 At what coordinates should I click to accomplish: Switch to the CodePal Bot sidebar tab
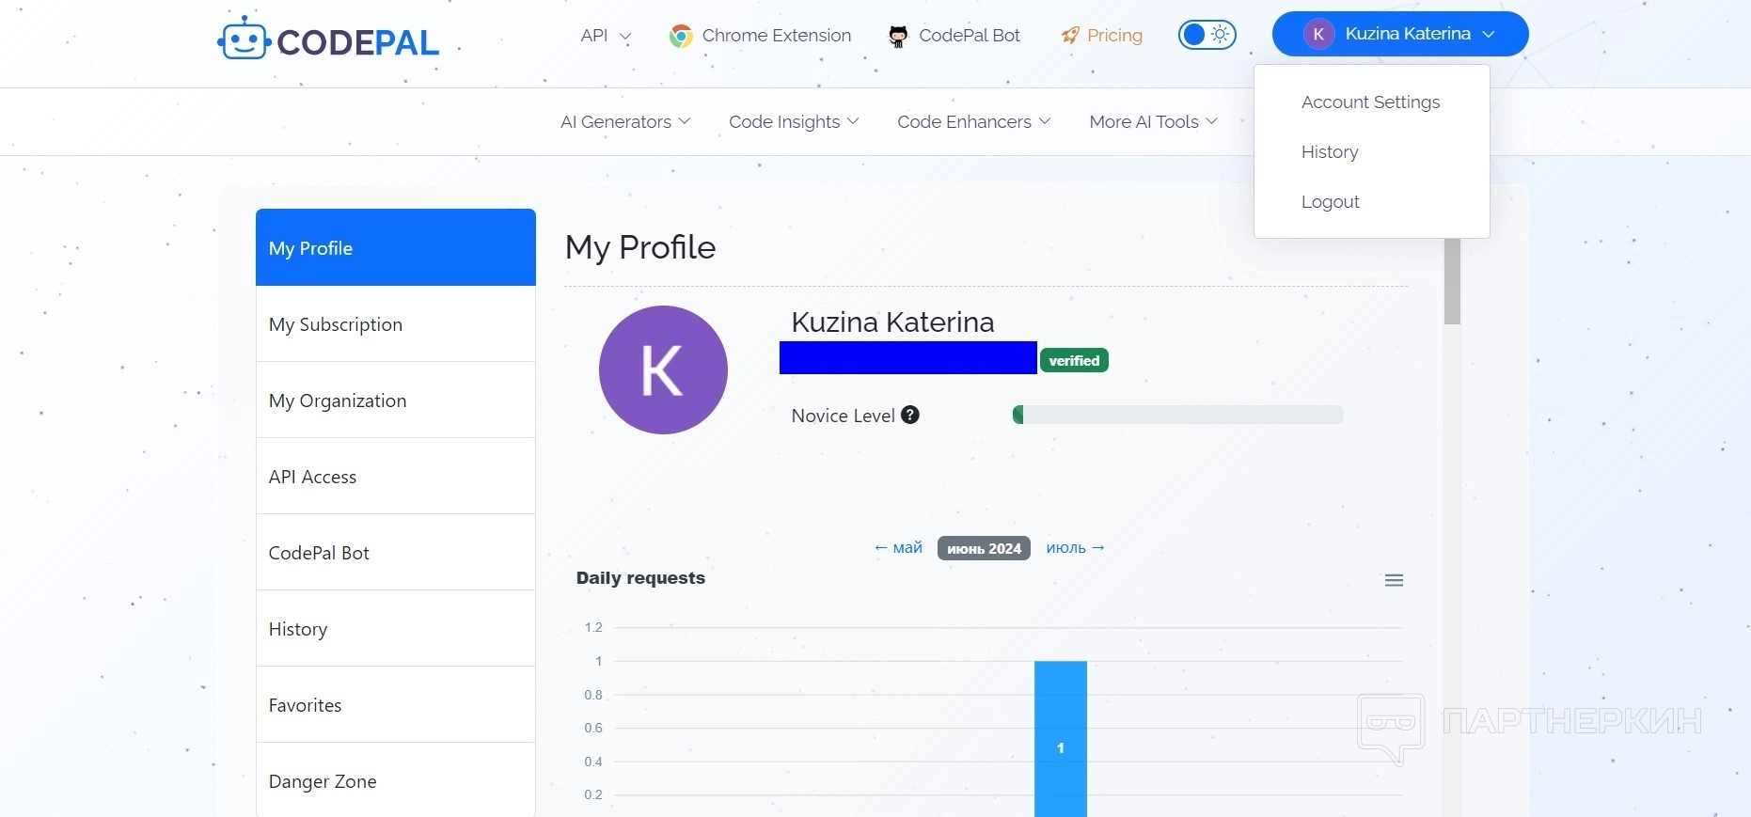point(396,553)
